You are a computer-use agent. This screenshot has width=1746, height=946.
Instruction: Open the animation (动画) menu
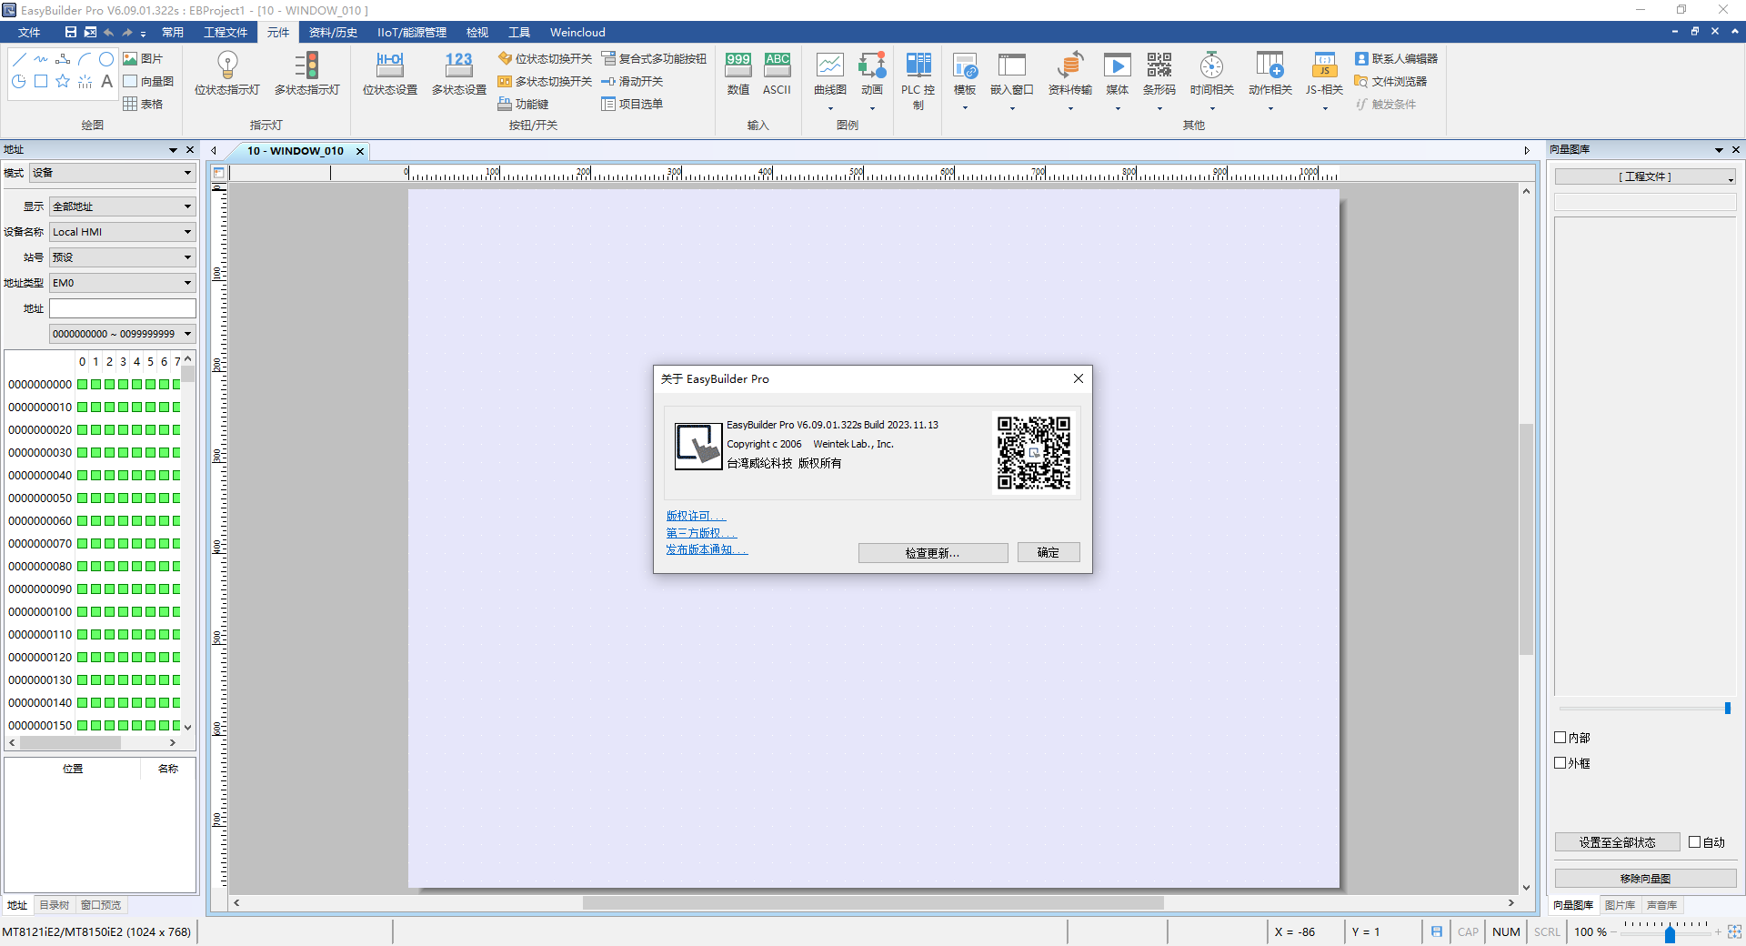pyautogui.click(x=872, y=81)
